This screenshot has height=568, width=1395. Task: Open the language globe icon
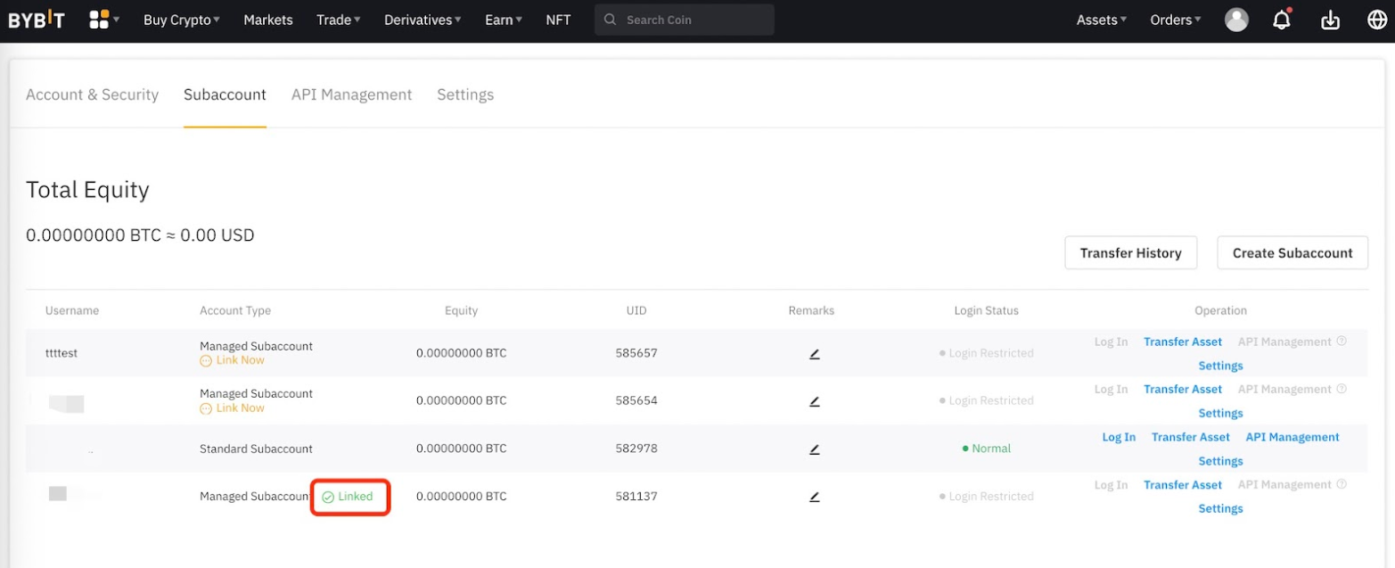point(1376,20)
